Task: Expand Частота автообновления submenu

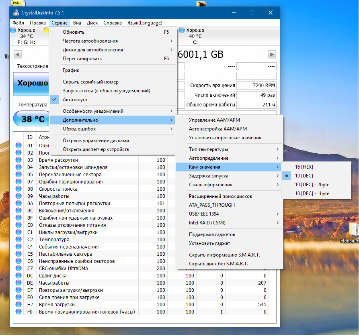Action: point(112,41)
